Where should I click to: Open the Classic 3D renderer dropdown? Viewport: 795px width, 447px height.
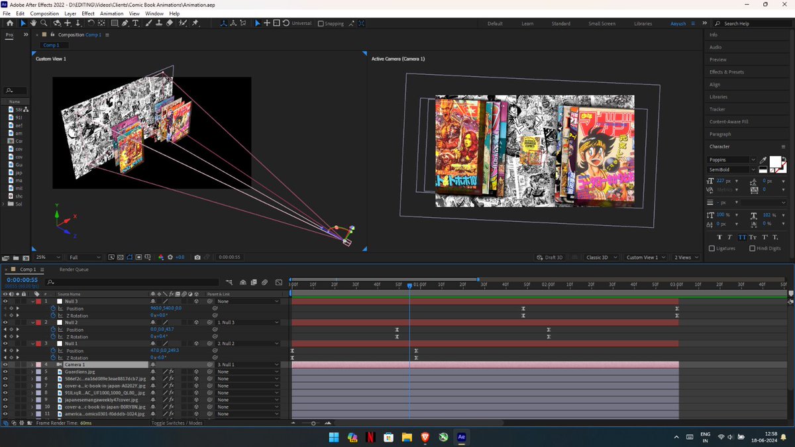(x=602, y=257)
